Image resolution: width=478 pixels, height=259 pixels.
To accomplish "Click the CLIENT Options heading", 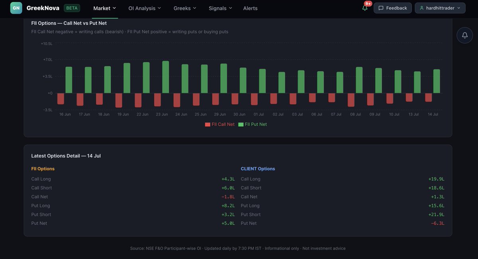I will tap(258, 169).
